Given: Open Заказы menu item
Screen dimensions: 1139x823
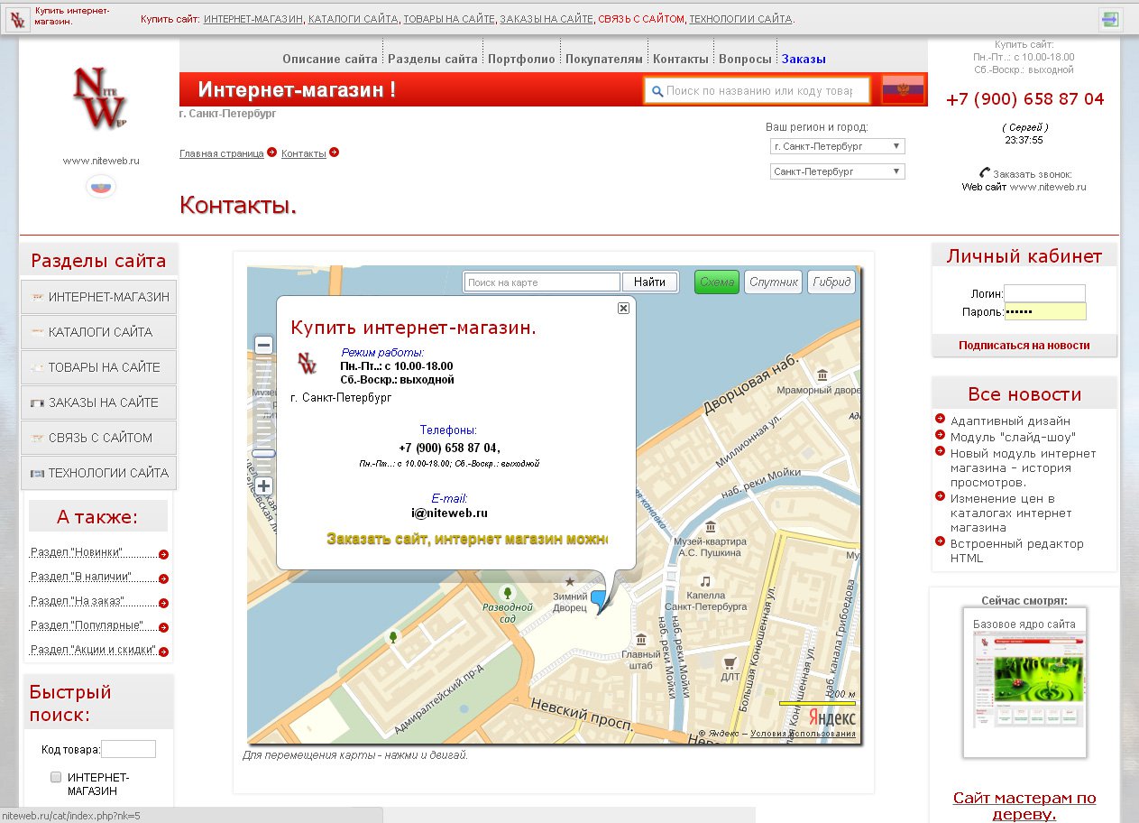Looking at the screenshot, I should pyautogui.click(x=804, y=59).
